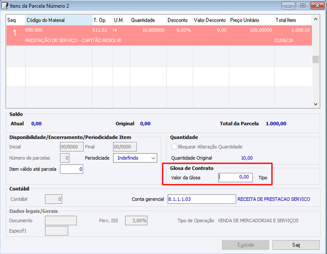Sort by Código do Material column header

(59, 20)
